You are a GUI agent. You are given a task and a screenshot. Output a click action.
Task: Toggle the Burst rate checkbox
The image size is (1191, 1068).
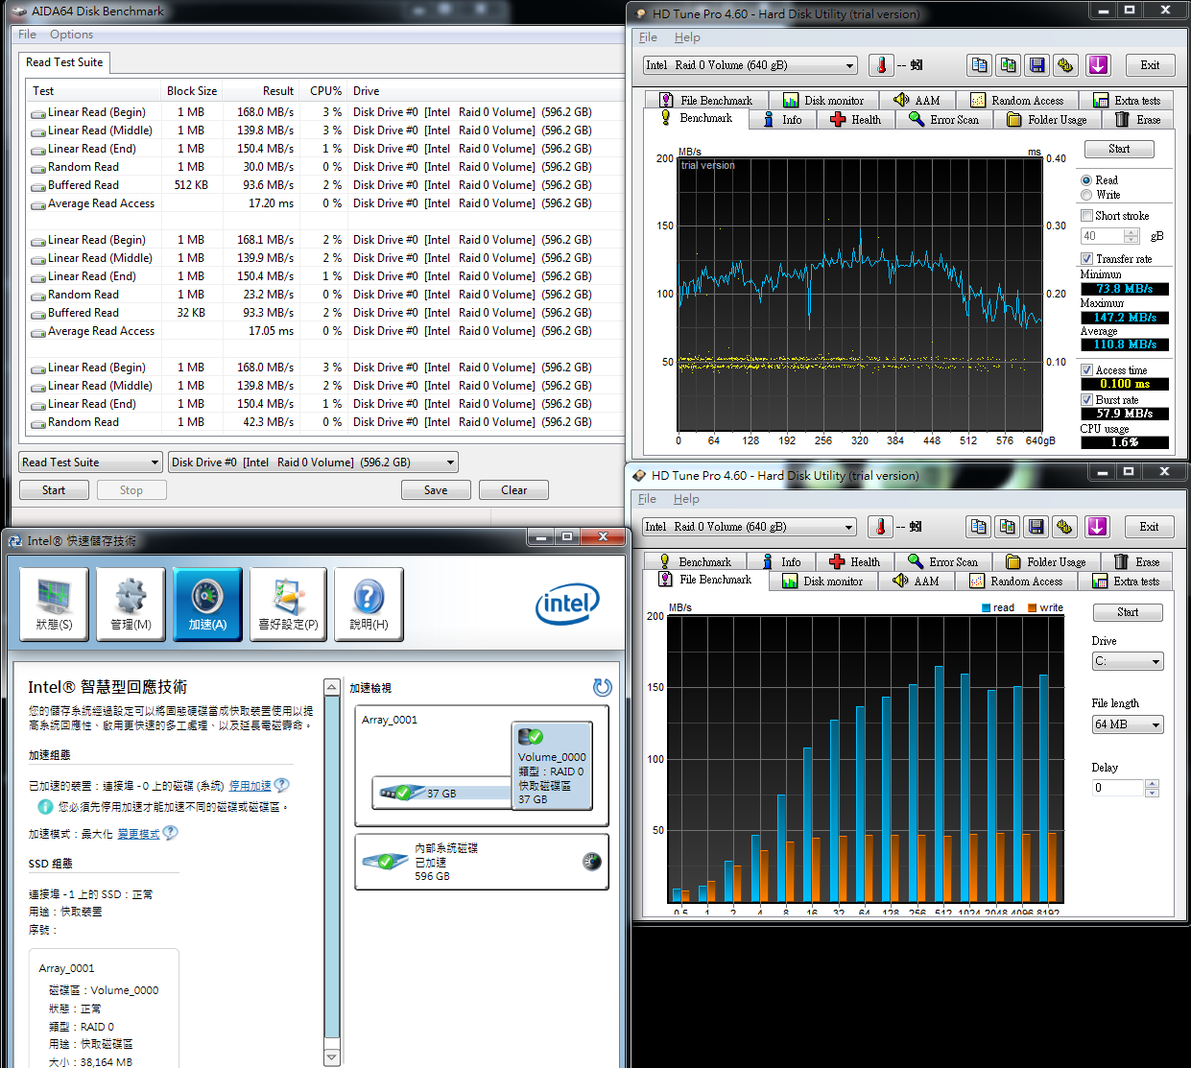[x=1086, y=400]
